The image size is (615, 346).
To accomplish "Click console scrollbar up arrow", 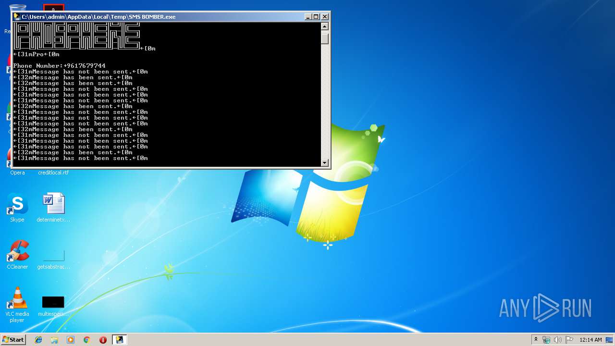I will 325,26.
